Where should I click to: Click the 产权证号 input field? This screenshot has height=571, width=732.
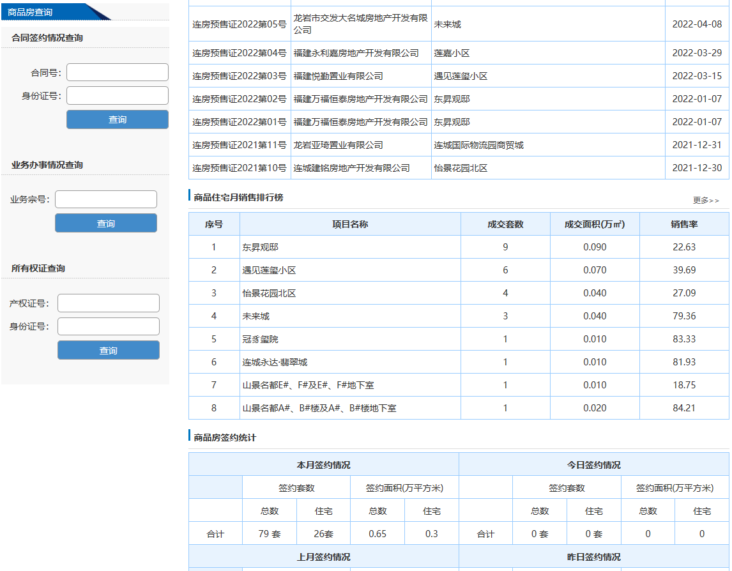pos(109,303)
